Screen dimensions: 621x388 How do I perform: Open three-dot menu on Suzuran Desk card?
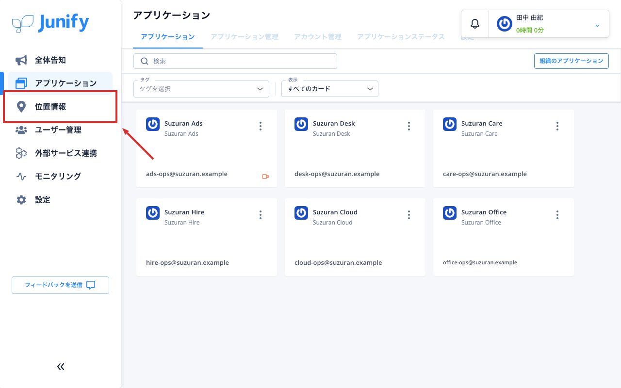409,126
